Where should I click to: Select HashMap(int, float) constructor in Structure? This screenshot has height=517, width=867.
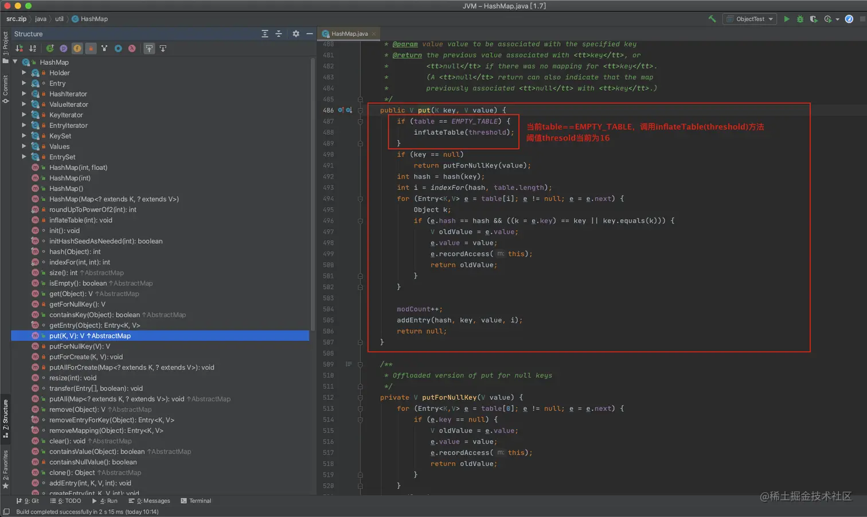[x=78, y=168]
